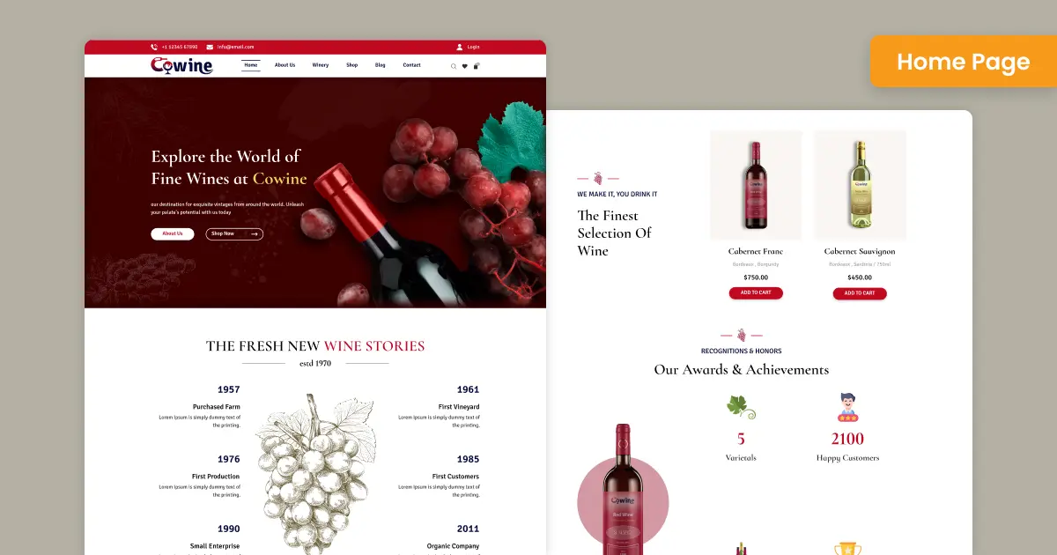The height and width of the screenshot is (555, 1057).
Task: Click the Login link
Action: coord(474,47)
